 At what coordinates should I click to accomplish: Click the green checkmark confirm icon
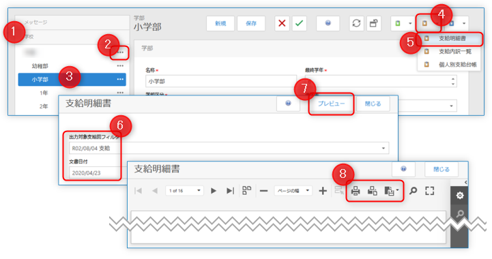pos(299,23)
